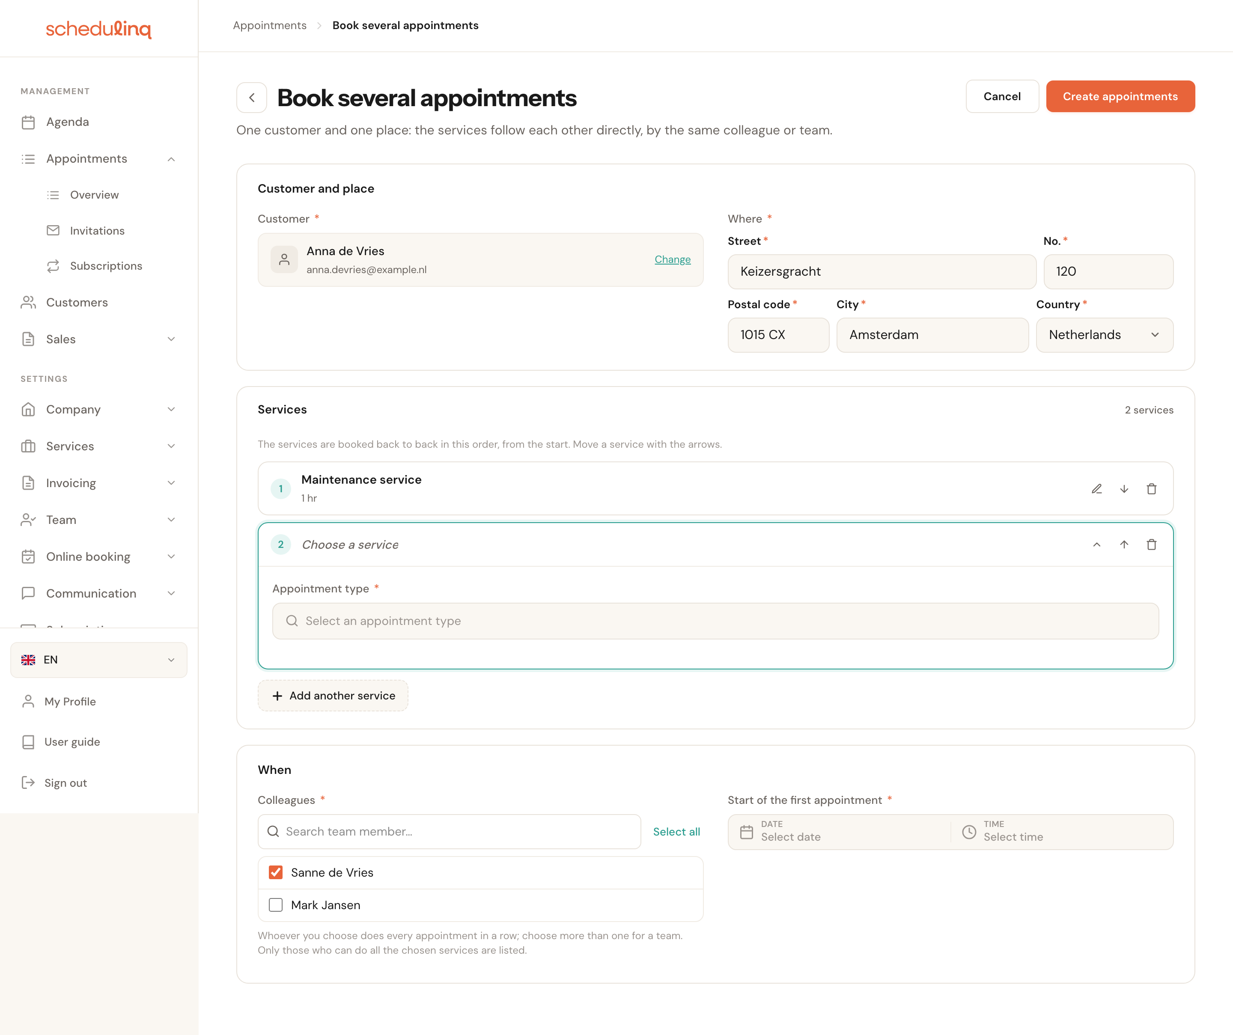The height and width of the screenshot is (1035, 1233).
Task: Expand the Online booking menu
Action: click(x=98, y=556)
